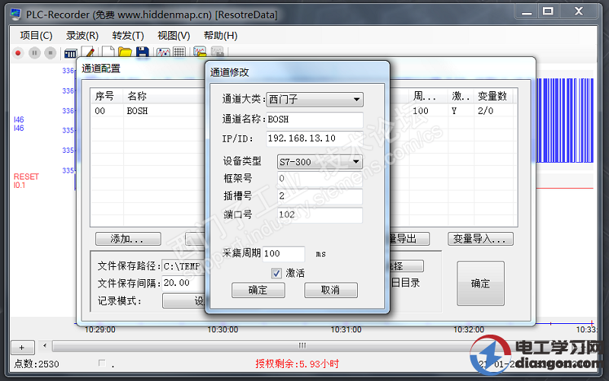Edit IP/ID field 192.168.13.10
The width and height of the screenshot is (609, 381).
pos(314,138)
